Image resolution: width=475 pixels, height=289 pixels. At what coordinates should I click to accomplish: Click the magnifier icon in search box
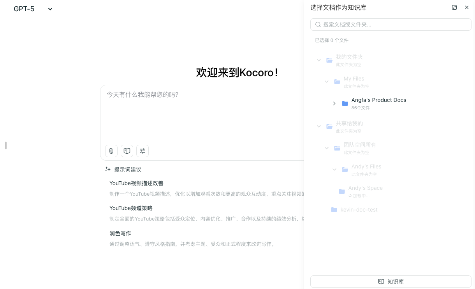pyautogui.click(x=318, y=25)
